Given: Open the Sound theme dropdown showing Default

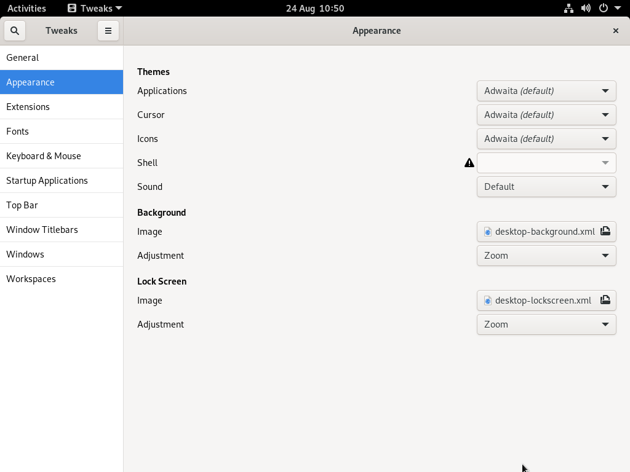Looking at the screenshot, I should click(x=546, y=187).
